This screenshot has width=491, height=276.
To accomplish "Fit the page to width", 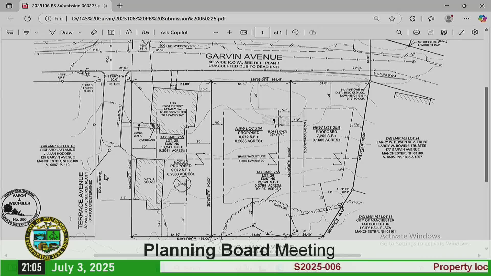I will click(243, 32).
